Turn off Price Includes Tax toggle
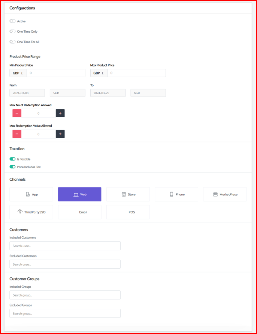Viewport: 257px width, 334px height. coord(13,167)
